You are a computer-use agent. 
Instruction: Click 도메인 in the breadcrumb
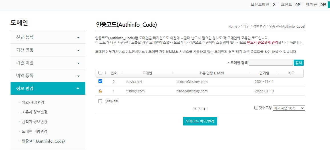click(x=245, y=27)
